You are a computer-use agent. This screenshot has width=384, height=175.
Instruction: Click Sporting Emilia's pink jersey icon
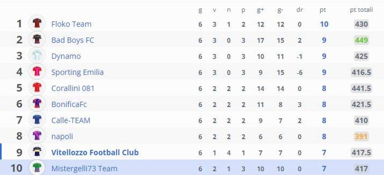pyautogui.click(x=37, y=72)
